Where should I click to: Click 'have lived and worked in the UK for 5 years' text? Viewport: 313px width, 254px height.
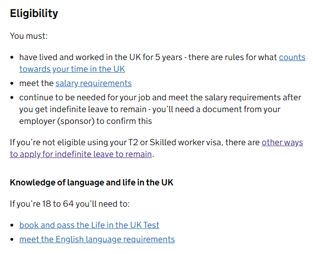pos(101,57)
